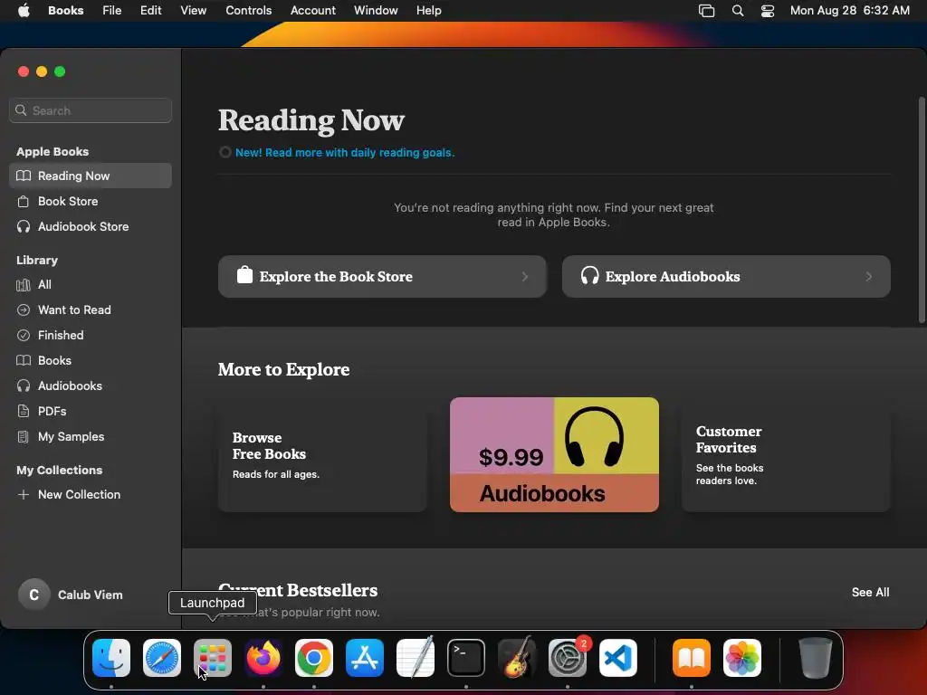Screen dimensions: 927x695
Task: Open My Samples in the sidebar
Action: 91,437
